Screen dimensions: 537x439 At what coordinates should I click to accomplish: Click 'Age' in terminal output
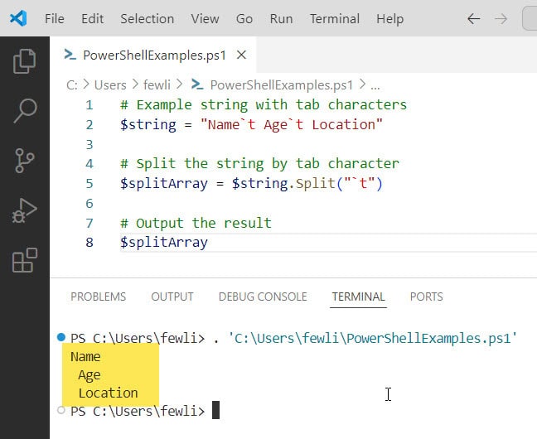point(89,375)
